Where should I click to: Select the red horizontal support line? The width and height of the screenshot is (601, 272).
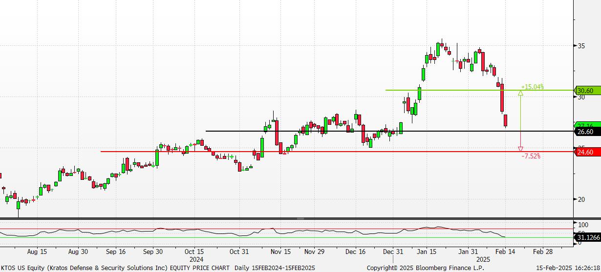337,152
